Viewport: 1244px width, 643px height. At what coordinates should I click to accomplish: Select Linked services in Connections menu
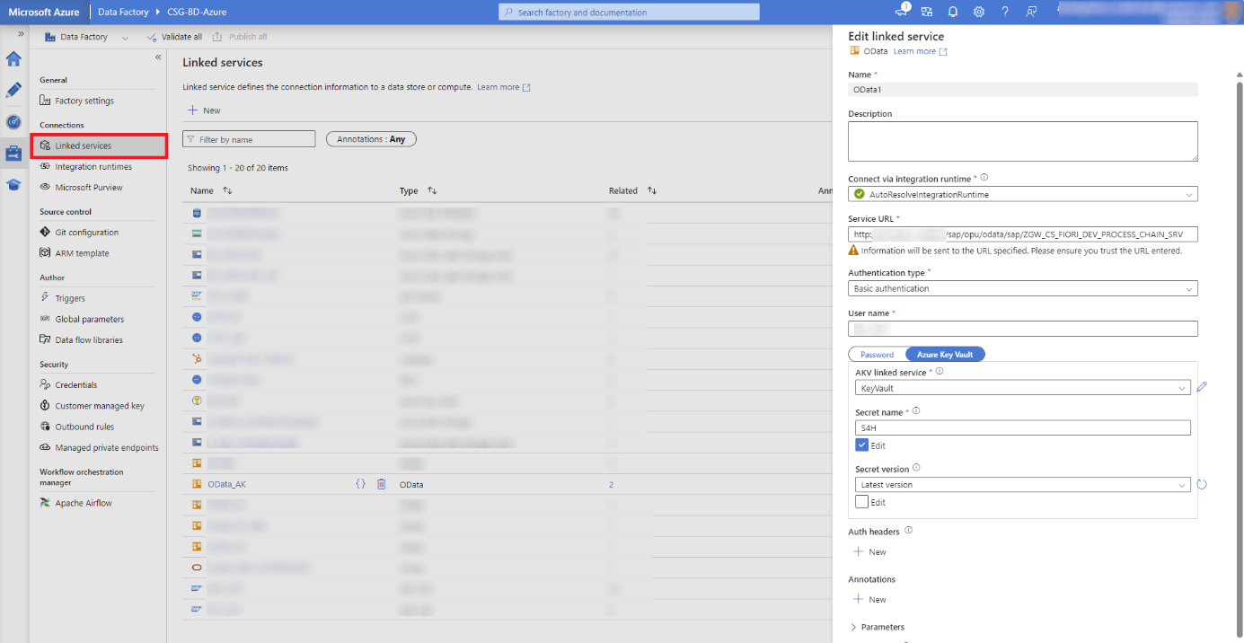99,145
